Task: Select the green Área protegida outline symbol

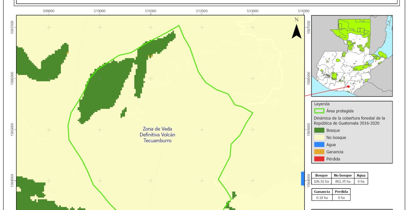Action: click(319, 111)
